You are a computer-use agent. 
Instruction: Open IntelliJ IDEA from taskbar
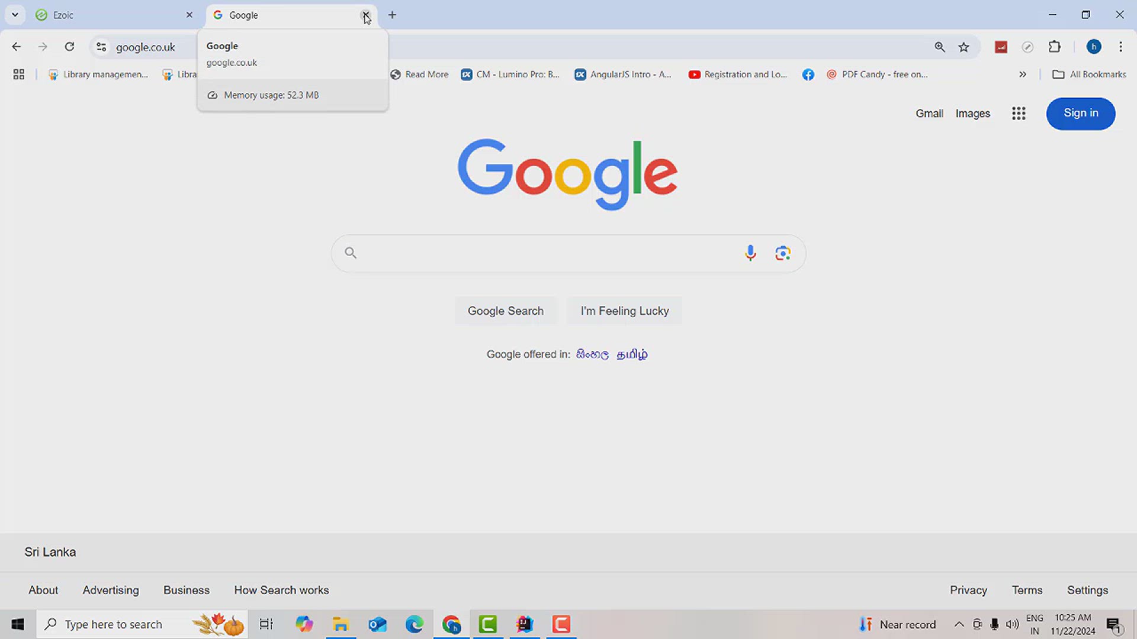[525, 624]
